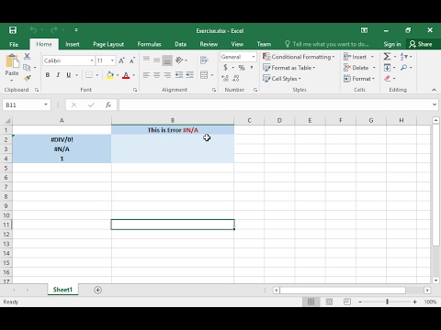Open Delete cells dropdown
Image resolution: width=441 pixels, height=330 pixels.
(x=374, y=68)
